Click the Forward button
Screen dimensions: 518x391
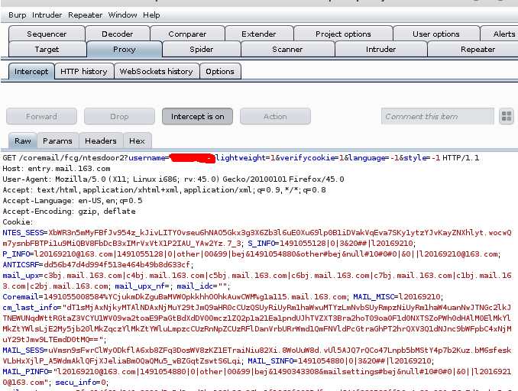(x=41, y=117)
